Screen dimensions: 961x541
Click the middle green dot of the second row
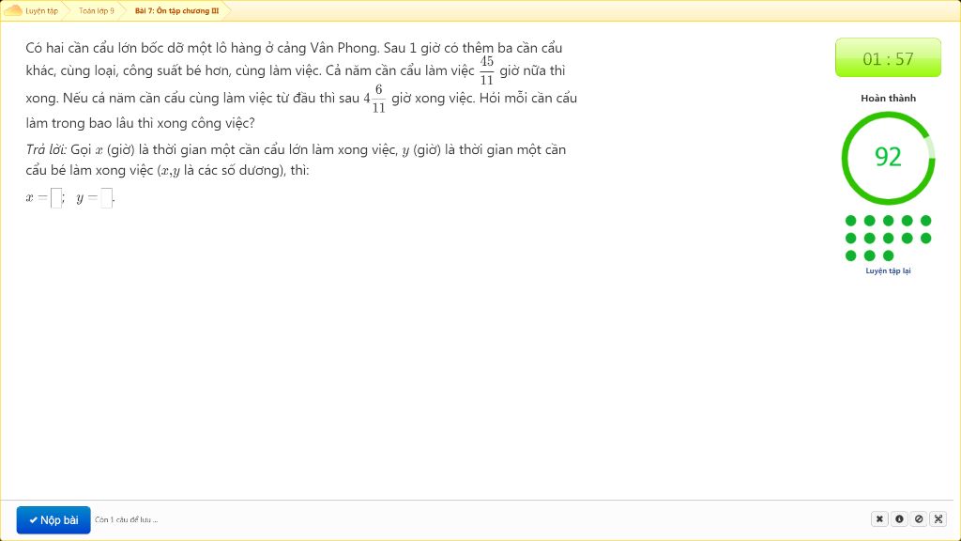[889, 238]
